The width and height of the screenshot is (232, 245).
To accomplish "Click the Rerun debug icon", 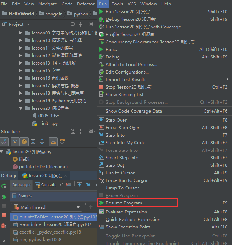I will click(x=4, y=186).
